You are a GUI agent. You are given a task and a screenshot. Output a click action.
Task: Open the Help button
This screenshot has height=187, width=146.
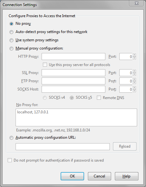(127, 176)
